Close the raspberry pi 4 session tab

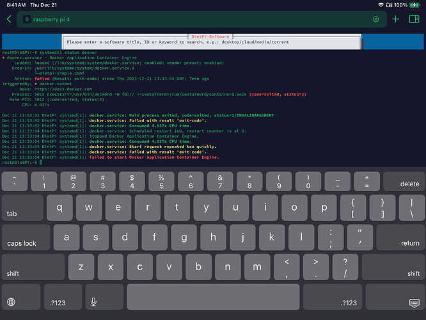click(x=375, y=19)
